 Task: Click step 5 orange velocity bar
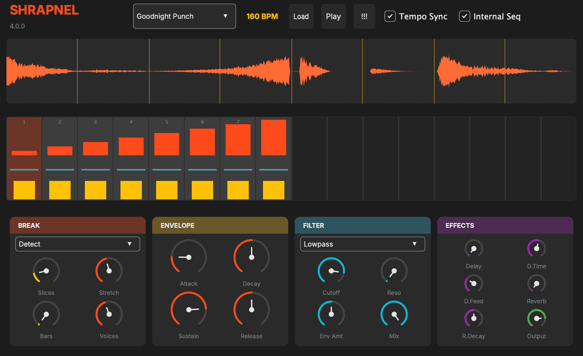[x=166, y=144]
